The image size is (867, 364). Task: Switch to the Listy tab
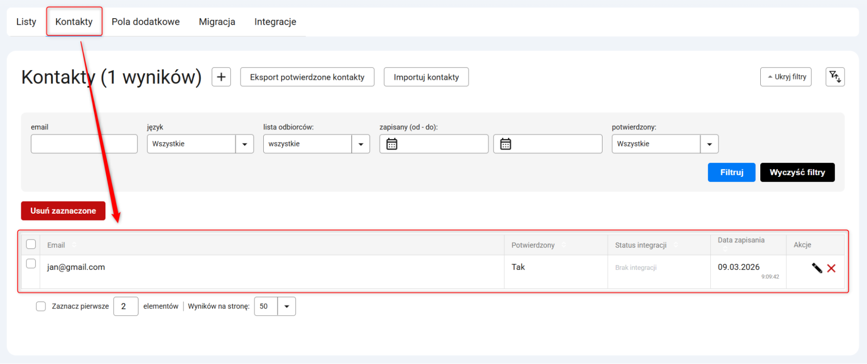click(26, 22)
